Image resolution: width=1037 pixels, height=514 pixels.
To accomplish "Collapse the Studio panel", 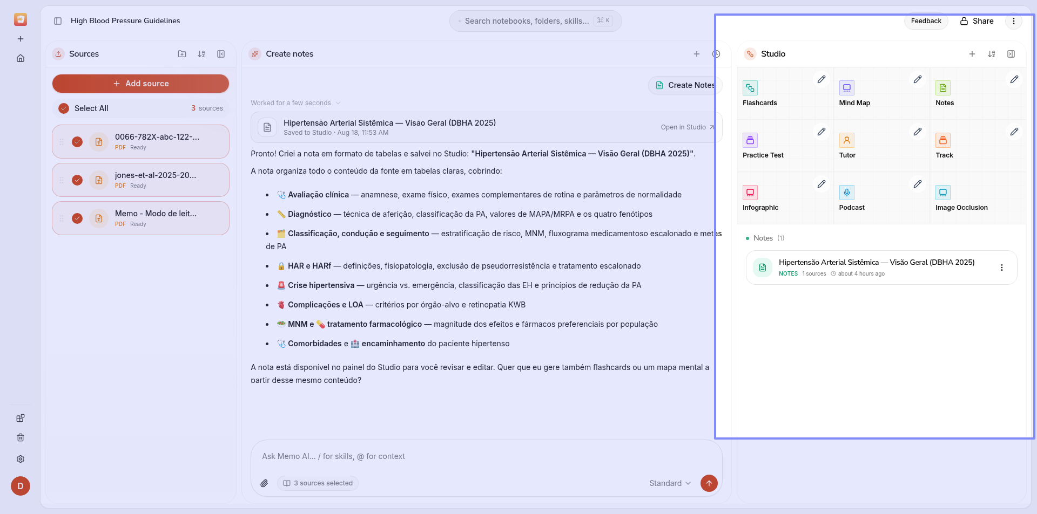I will [1011, 54].
